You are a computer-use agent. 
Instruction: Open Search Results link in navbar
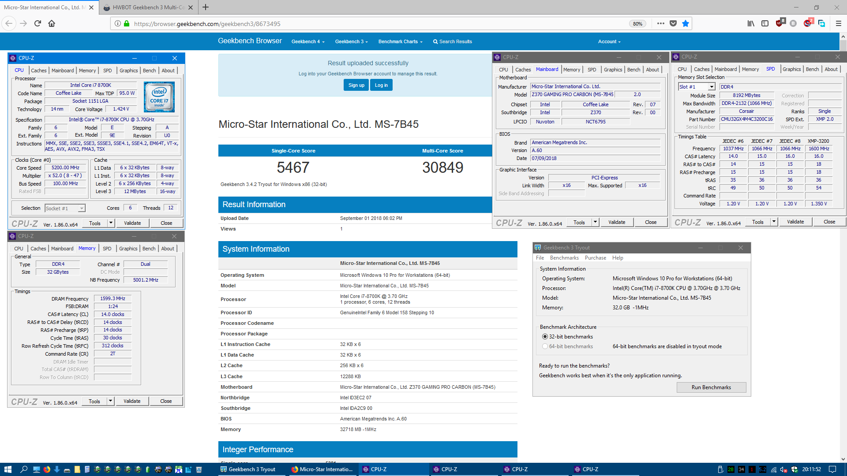452,41
